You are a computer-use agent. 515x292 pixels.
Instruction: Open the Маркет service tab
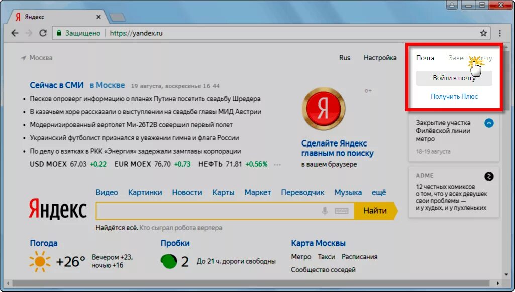[x=257, y=192]
